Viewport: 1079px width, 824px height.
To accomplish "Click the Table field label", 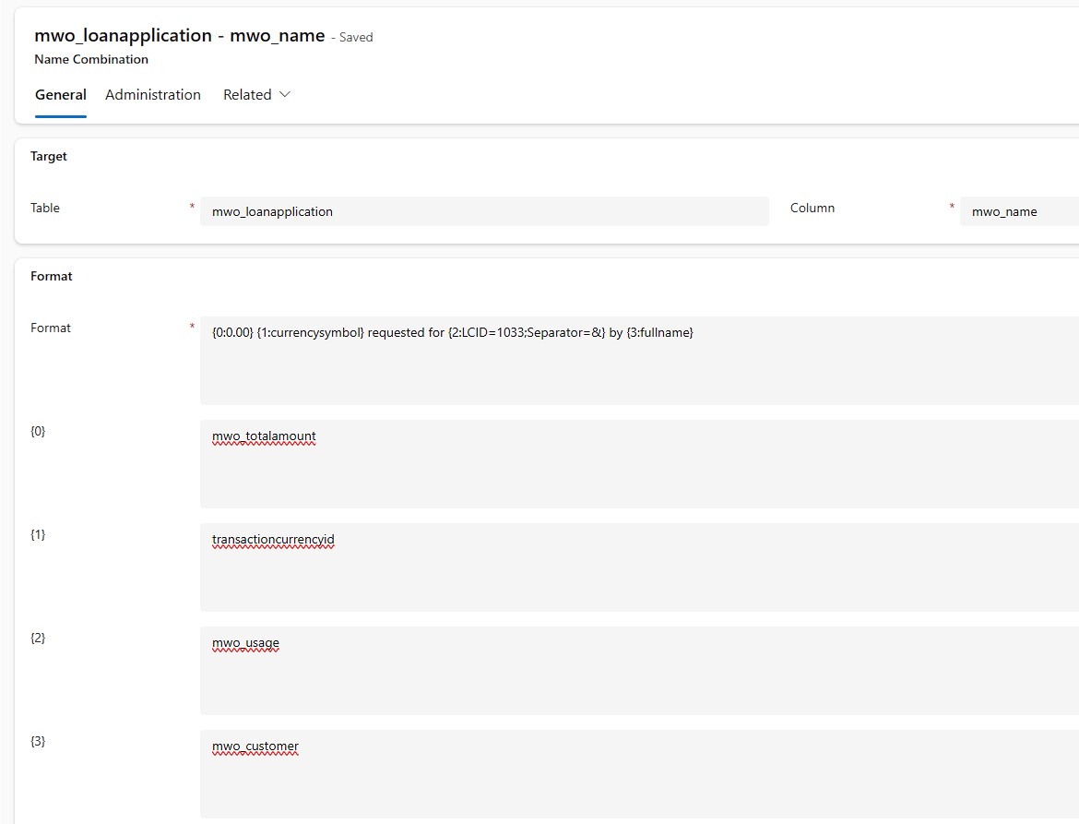I will tap(45, 208).
